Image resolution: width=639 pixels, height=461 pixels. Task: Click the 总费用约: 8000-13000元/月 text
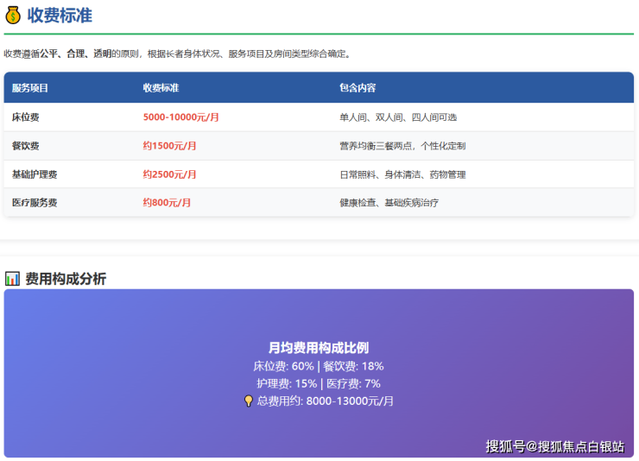326,401
